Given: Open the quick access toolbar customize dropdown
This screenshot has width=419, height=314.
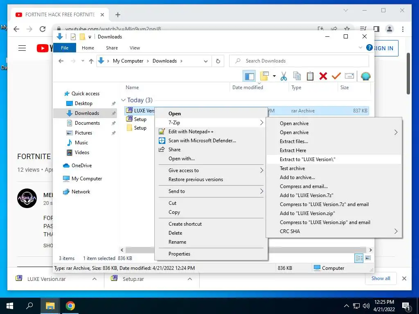Looking at the screenshot, I should coord(90,37).
